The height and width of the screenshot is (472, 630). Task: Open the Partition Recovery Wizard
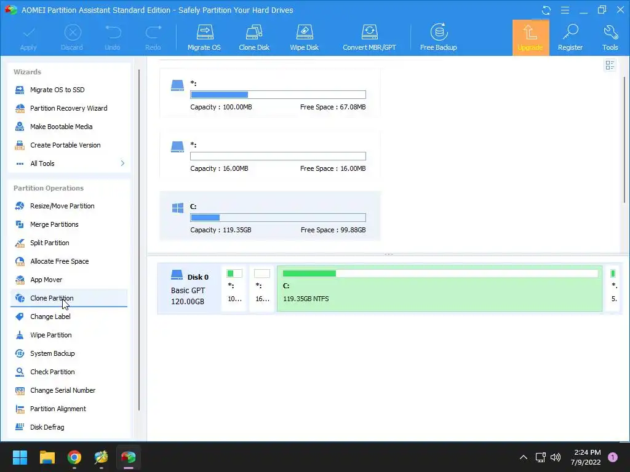(x=69, y=108)
